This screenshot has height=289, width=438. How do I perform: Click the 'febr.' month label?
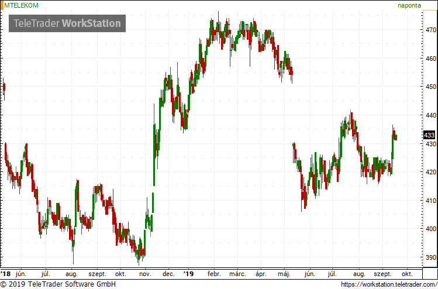214,274
